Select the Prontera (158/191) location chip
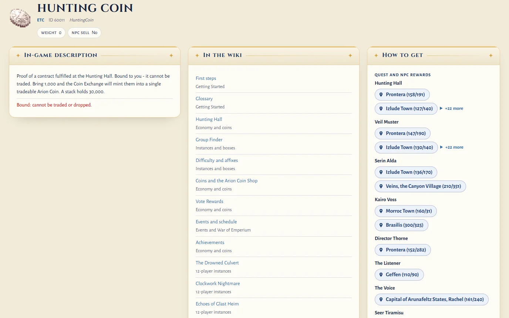The image size is (509, 318). pos(402,95)
